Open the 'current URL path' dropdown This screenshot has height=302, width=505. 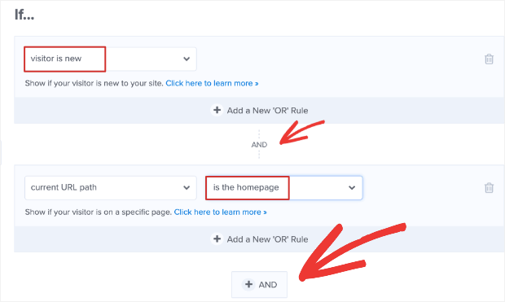pyautogui.click(x=111, y=188)
